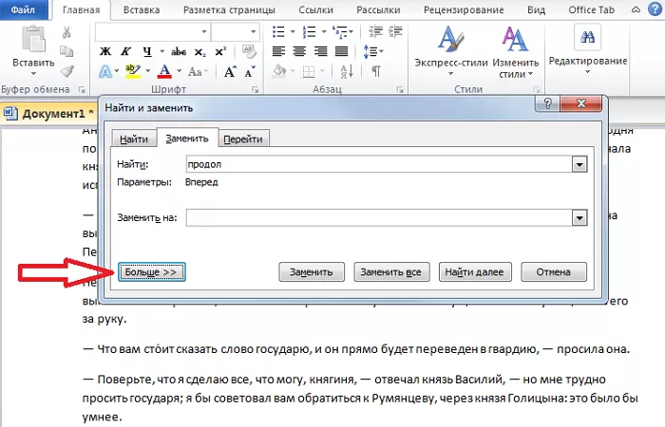Click the Increase Indent icon
Viewport: 665px width, 427px height.
pos(395,31)
